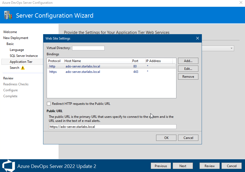Remove the selected binding

coord(188,76)
